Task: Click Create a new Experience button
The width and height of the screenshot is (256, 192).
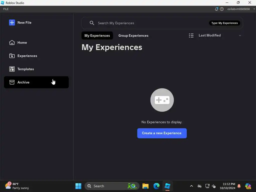Action: pyautogui.click(x=162, y=133)
